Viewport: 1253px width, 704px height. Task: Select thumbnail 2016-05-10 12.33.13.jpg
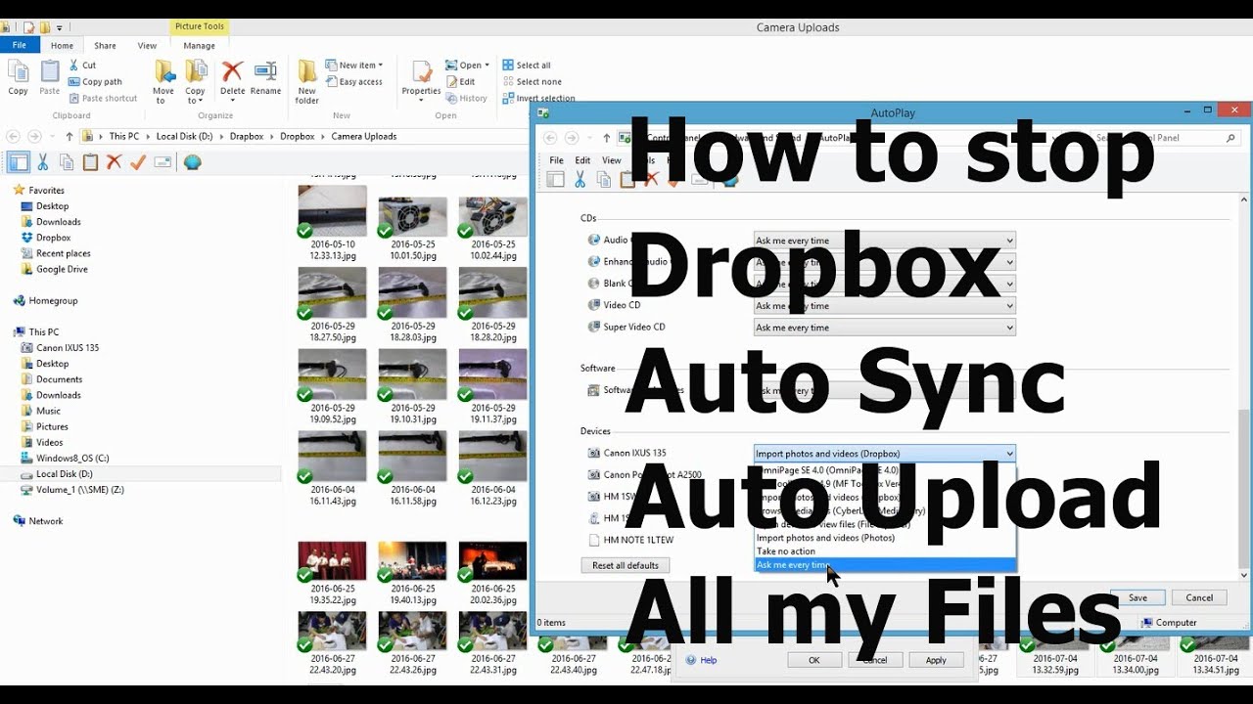(333, 223)
